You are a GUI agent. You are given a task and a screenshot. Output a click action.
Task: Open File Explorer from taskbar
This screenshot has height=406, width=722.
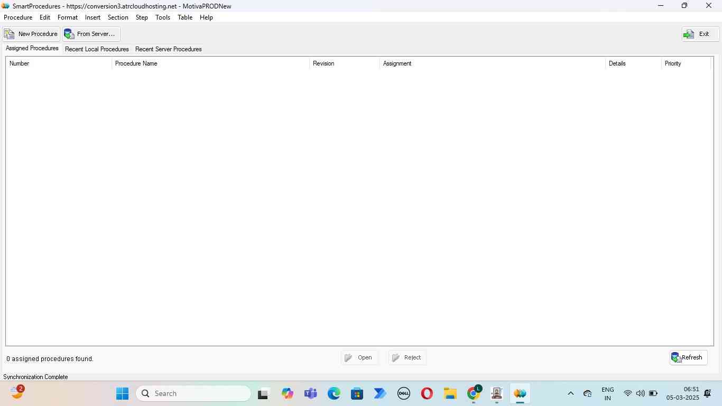pyautogui.click(x=450, y=394)
